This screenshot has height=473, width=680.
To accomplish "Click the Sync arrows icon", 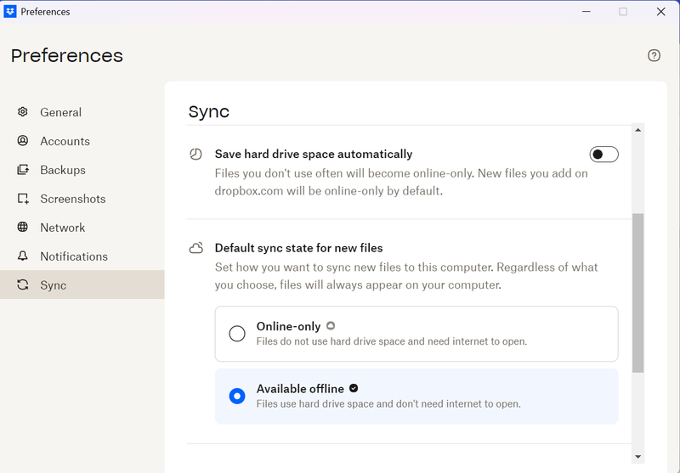I will point(23,285).
